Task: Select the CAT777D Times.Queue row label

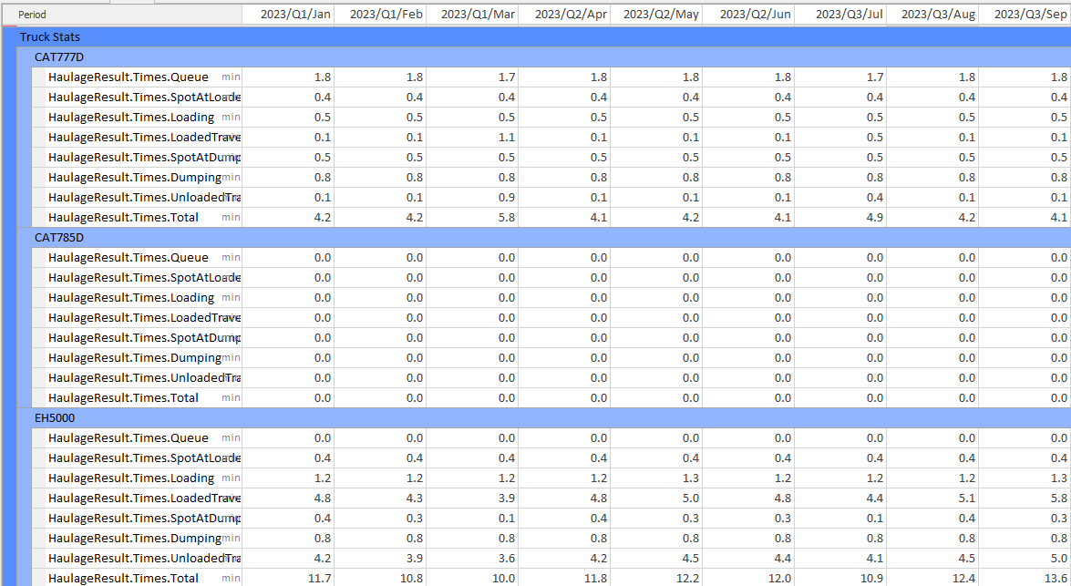Action: 129,77
